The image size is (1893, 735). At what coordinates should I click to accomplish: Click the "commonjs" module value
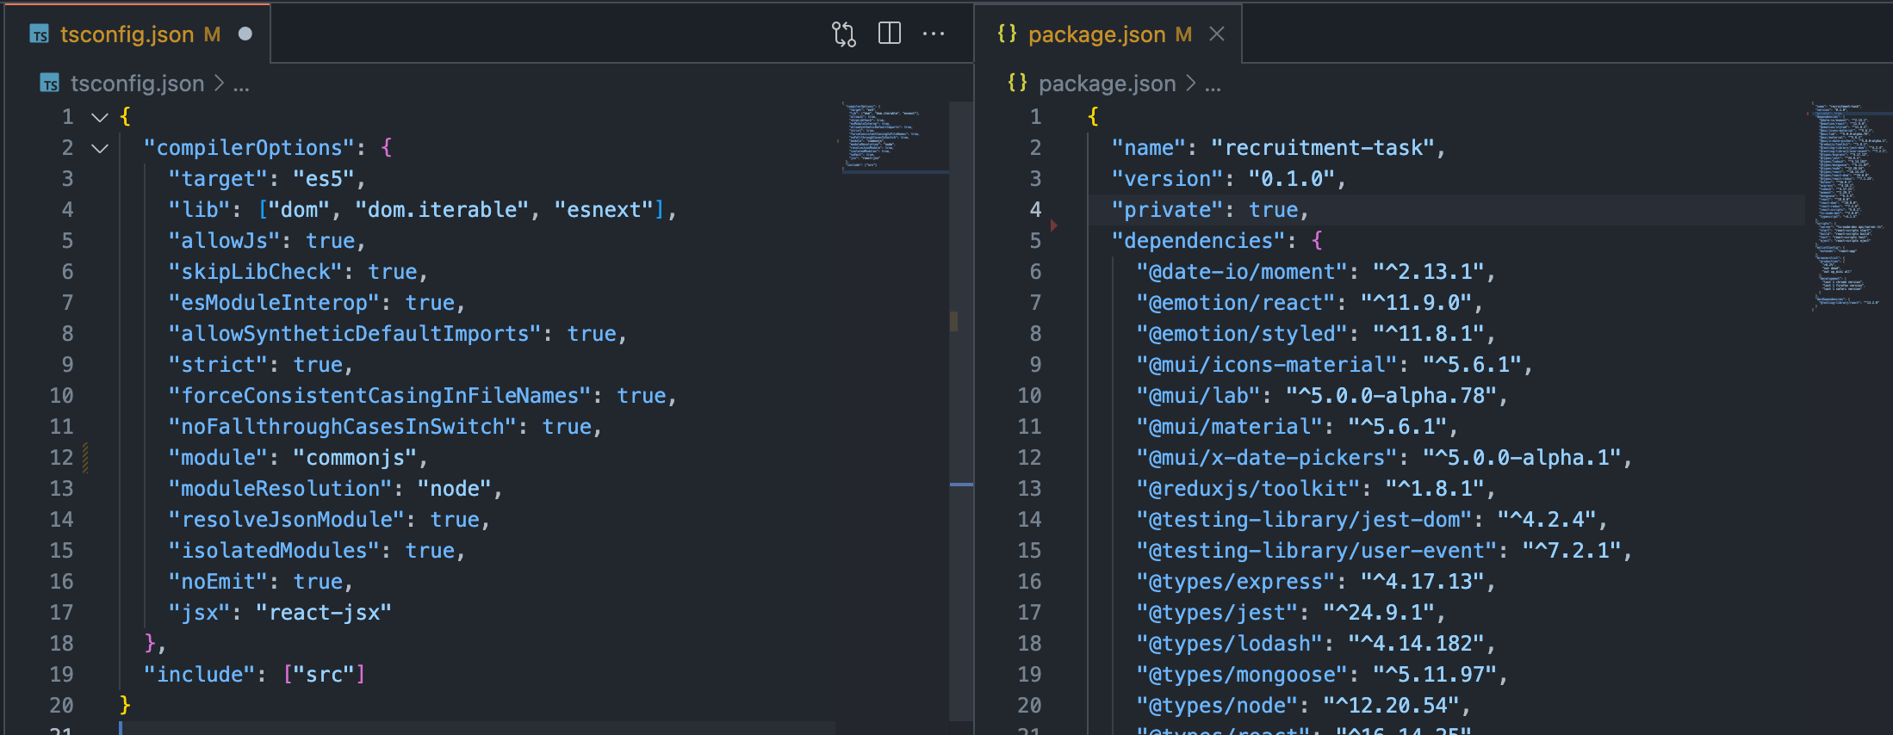[355, 458]
